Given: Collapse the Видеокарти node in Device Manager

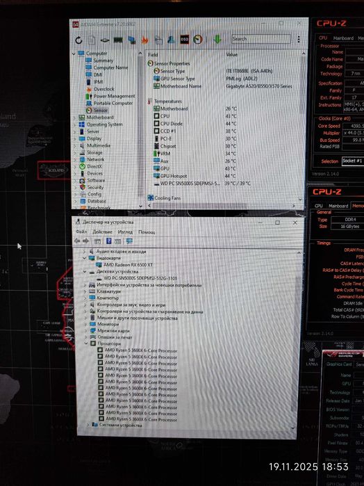Looking at the screenshot, I should coord(85,258).
